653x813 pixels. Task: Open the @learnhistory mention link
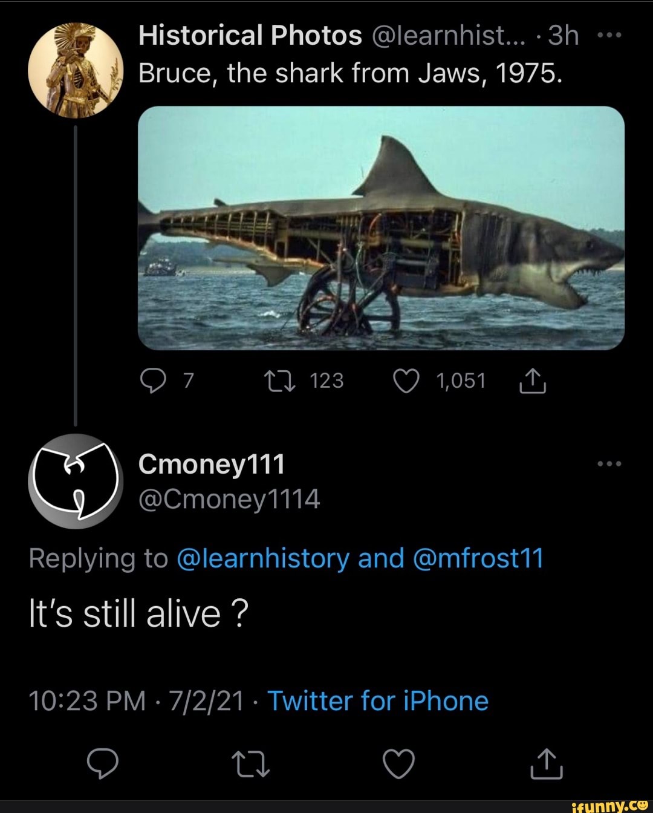(263, 558)
